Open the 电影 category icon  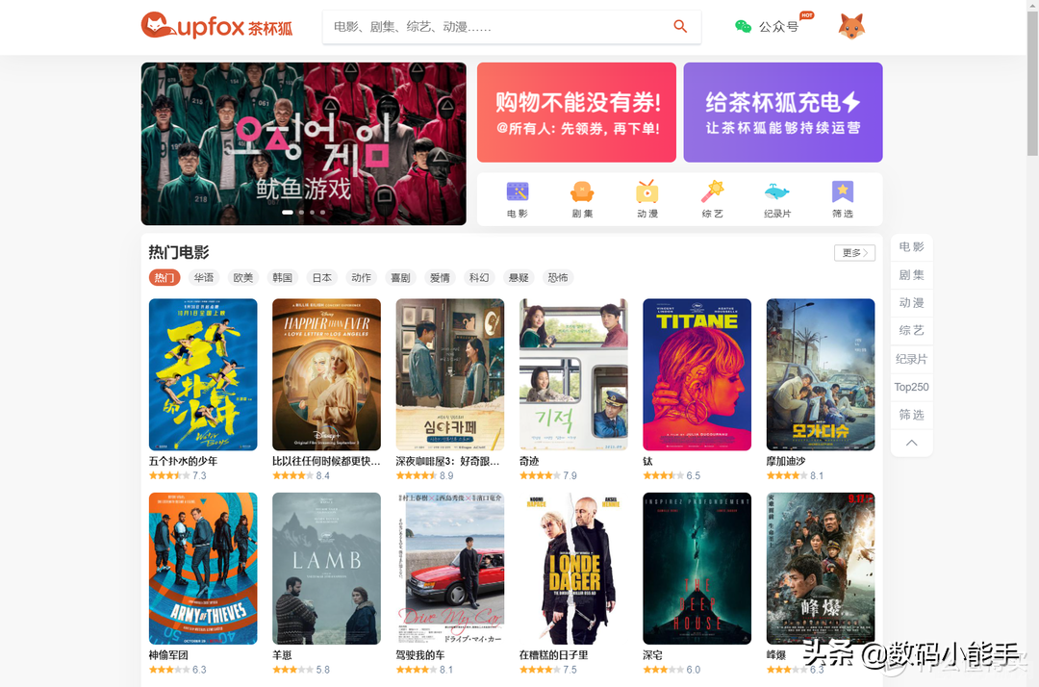coord(518,192)
